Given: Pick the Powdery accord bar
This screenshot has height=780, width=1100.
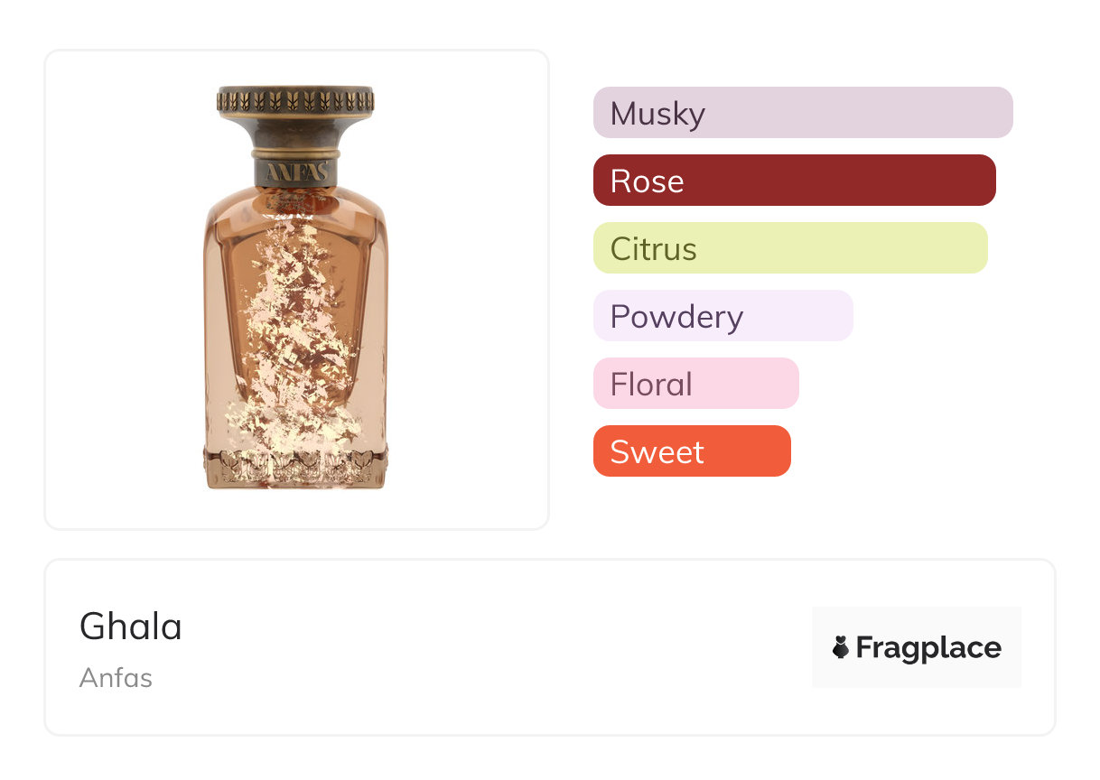Looking at the screenshot, I should click(x=722, y=316).
